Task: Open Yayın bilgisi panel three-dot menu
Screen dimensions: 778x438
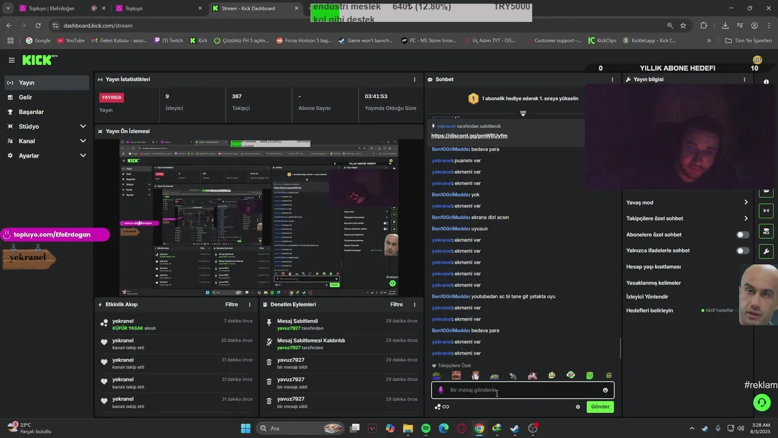Action: [x=744, y=80]
